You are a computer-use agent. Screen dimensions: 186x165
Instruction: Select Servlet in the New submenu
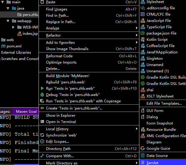163,162
